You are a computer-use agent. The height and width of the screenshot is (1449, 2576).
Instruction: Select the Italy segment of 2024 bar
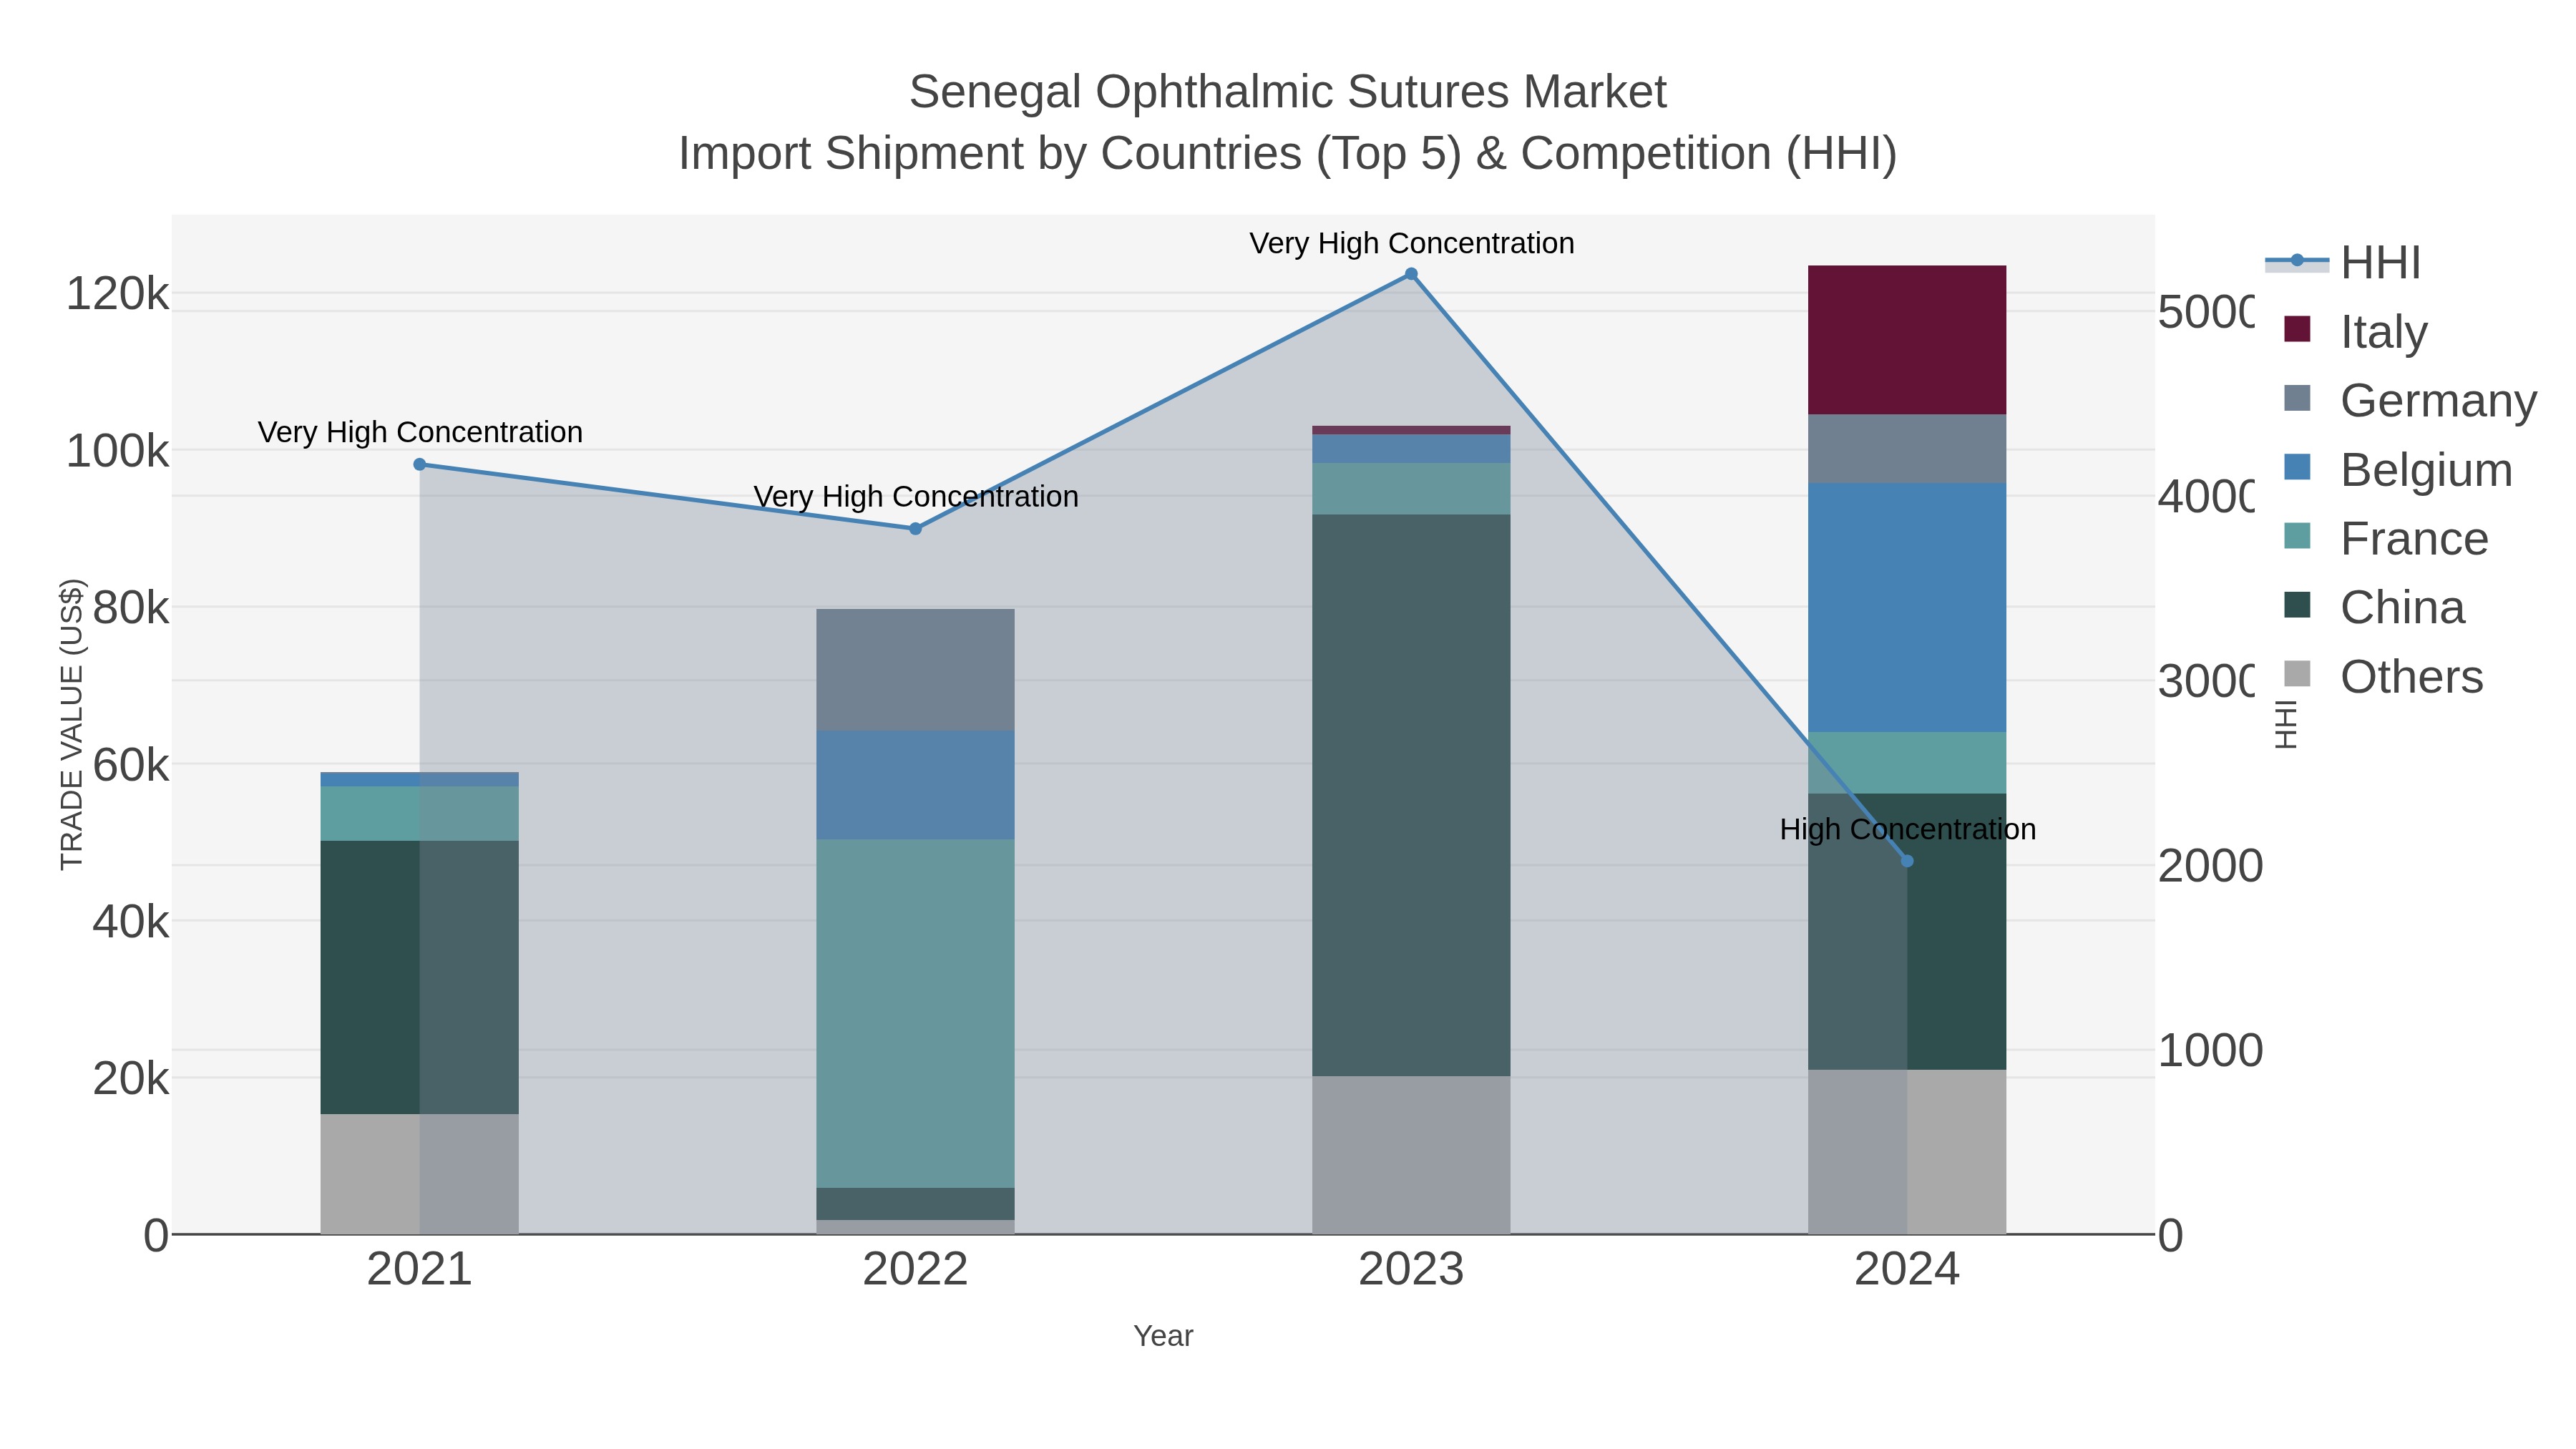click(1907, 340)
